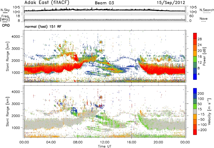The width and height of the screenshot is (214, 148).
Task: Click the Velocity colorbar gray swatch
Action: (195, 111)
